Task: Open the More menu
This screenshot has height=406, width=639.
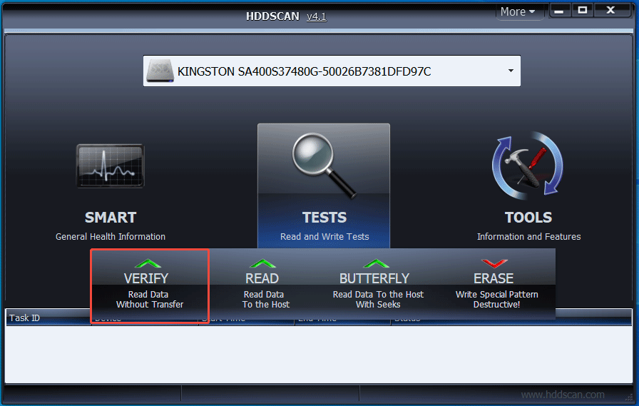Action: coord(518,12)
